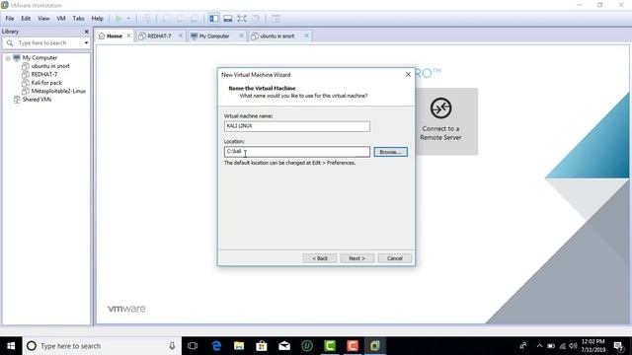The image size is (632, 355).
Task: Close the Home tab
Action: click(129, 35)
